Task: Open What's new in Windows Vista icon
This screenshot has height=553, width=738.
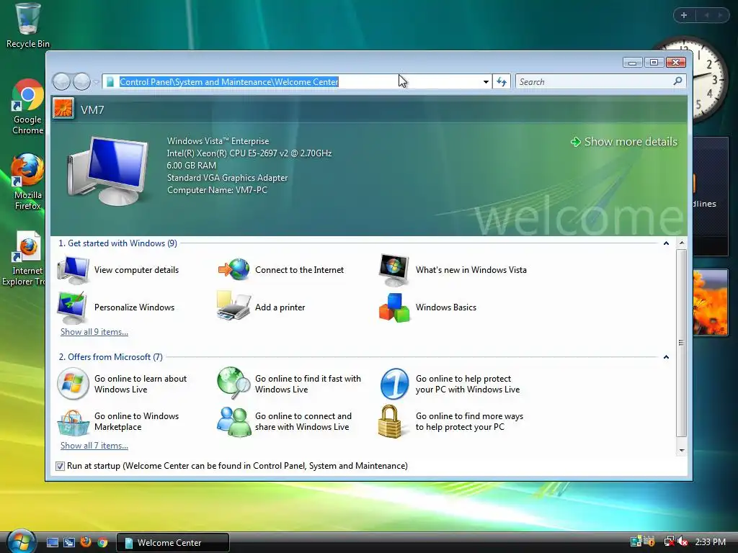Action: [x=394, y=271]
